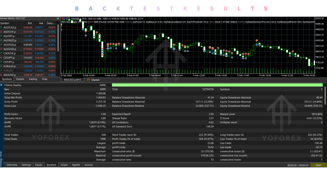Click the Total Trades value 548
This screenshot has width=327, height=184.
point(103,135)
